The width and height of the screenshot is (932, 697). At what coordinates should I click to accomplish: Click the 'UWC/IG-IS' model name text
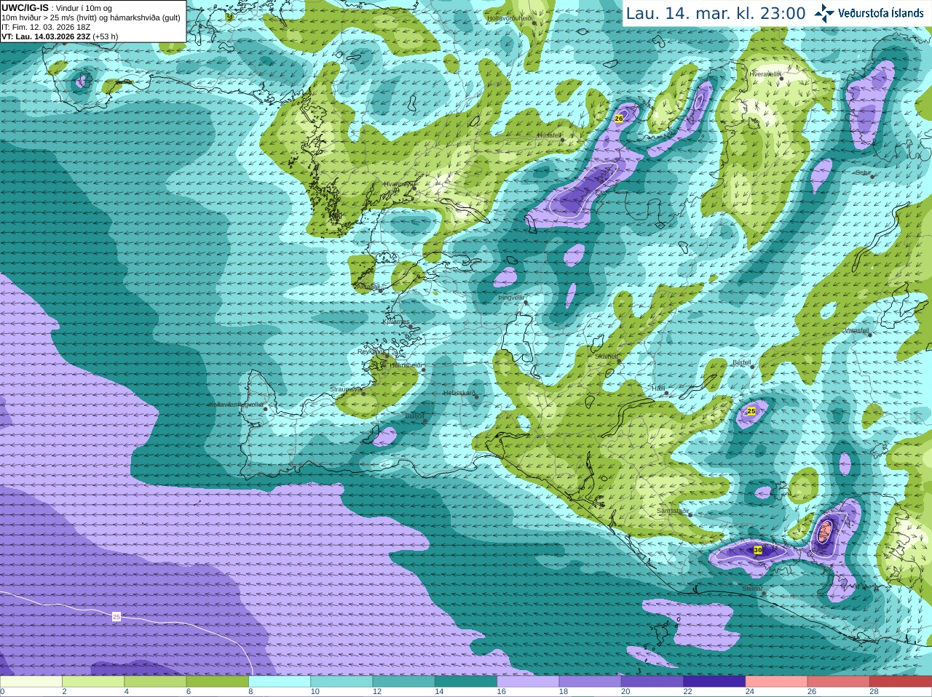pyautogui.click(x=25, y=7)
